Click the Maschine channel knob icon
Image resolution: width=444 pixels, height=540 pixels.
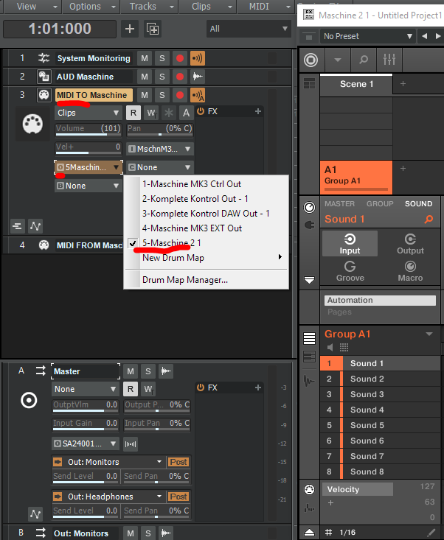click(309, 207)
